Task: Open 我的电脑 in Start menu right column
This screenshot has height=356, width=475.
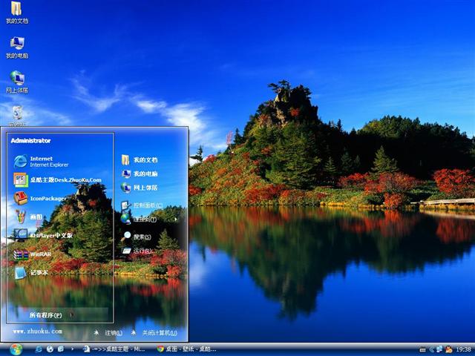Action: pyautogui.click(x=140, y=174)
